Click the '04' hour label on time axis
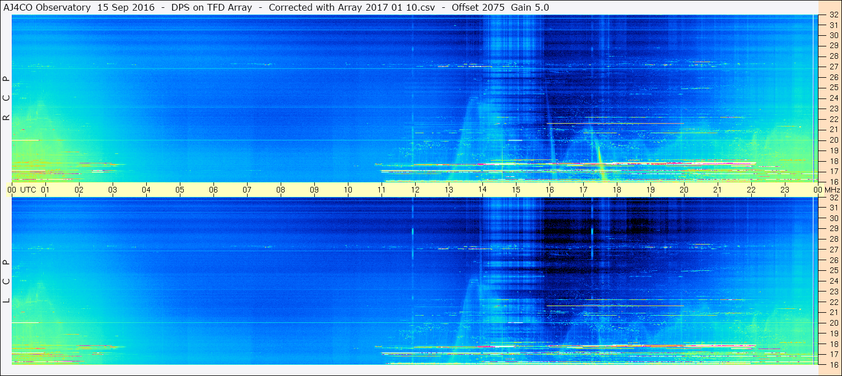 (x=146, y=190)
